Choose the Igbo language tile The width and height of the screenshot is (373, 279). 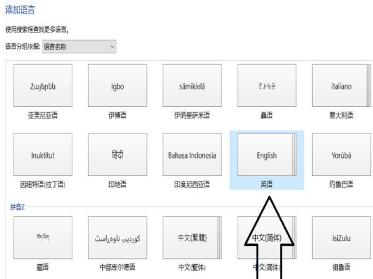(x=118, y=86)
